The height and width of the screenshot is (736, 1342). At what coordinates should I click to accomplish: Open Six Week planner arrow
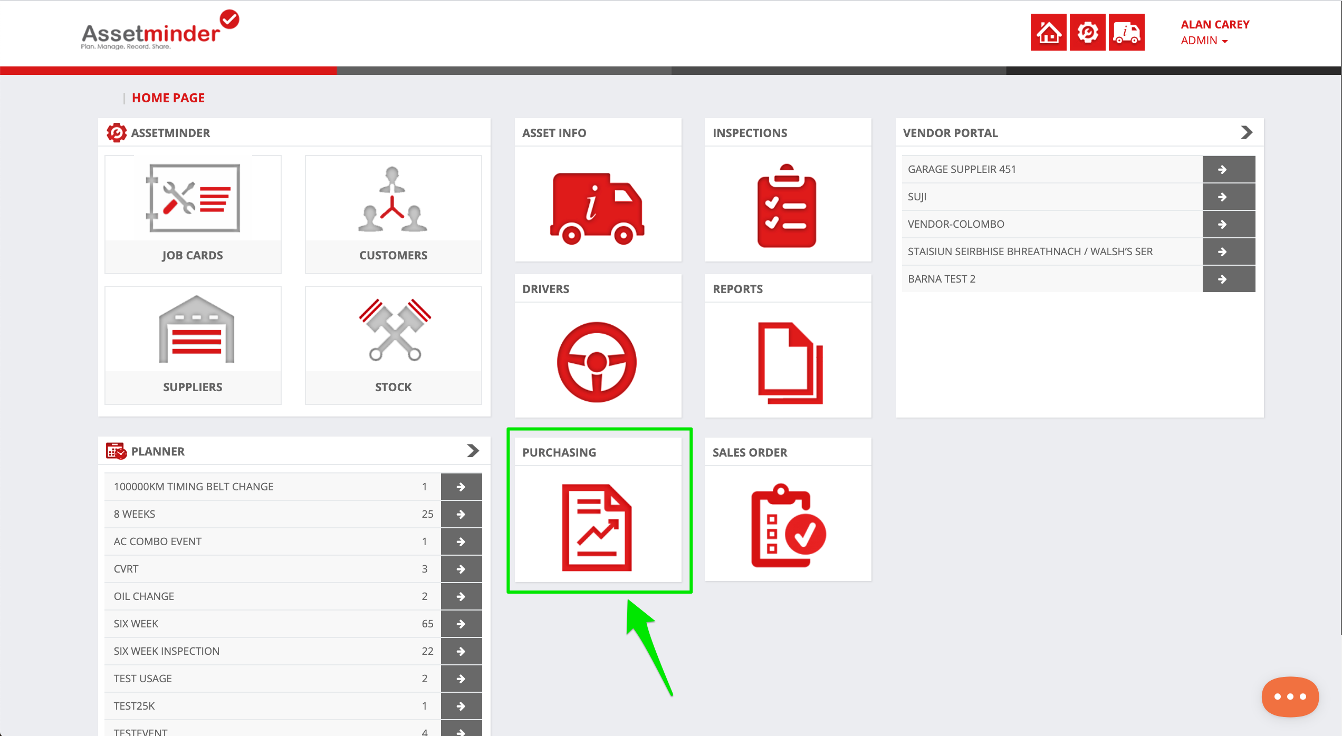tap(461, 624)
